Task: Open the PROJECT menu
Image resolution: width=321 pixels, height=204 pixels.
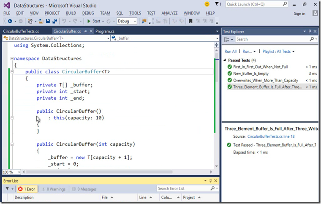Action: tap(52, 13)
